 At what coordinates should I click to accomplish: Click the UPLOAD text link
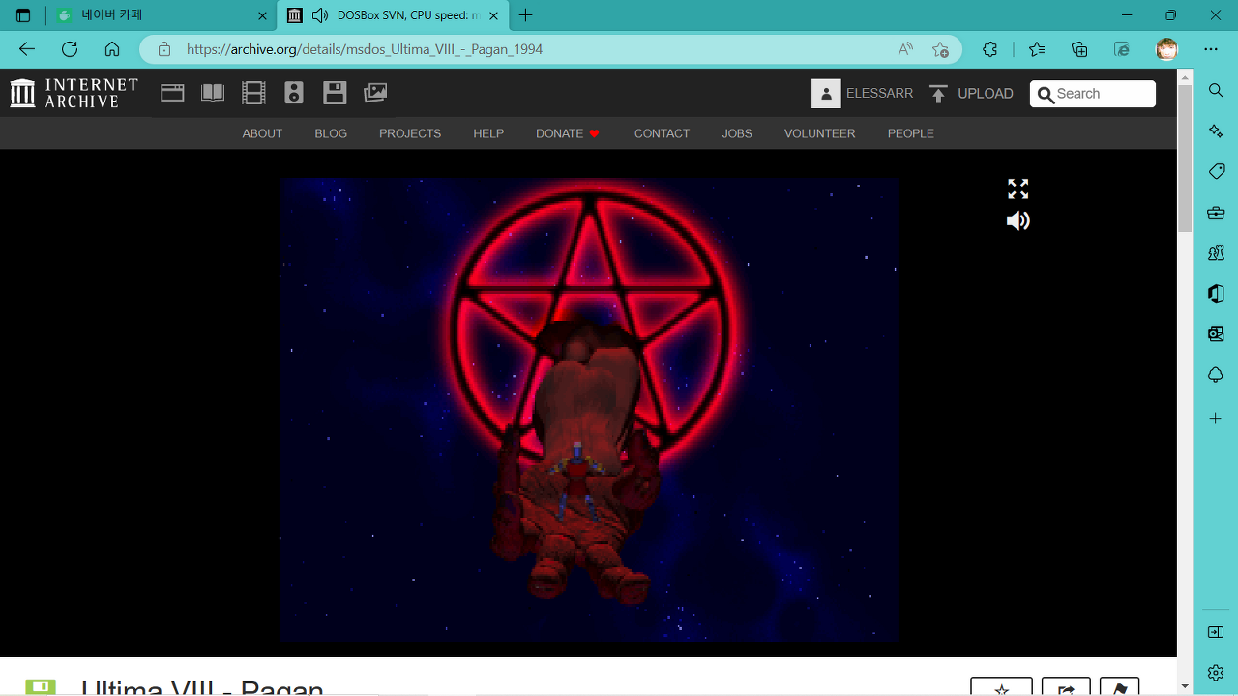[986, 94]
